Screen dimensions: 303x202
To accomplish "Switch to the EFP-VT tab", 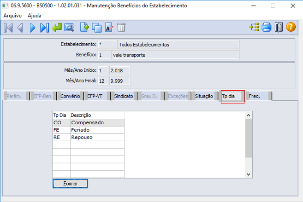I will pyautogui.click(x=97, y=96).
